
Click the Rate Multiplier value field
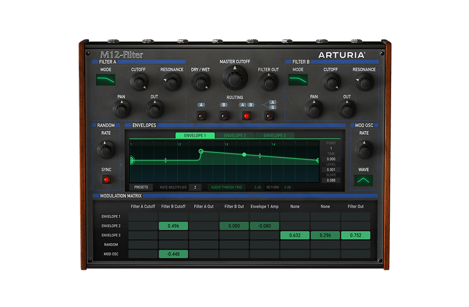tap(195, 188)
